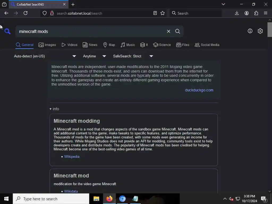Screen dimensions: 272x204
Task: Click the Type here to search box
Action: pos(51,199)
